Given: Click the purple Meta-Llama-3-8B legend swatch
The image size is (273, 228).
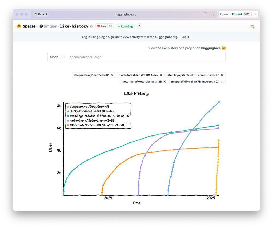Looking at the screenshot, I should click(x=68, y=121).
